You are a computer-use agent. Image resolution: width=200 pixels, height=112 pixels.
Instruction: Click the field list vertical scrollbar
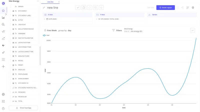pyautogui.click(x=40, y=56)
